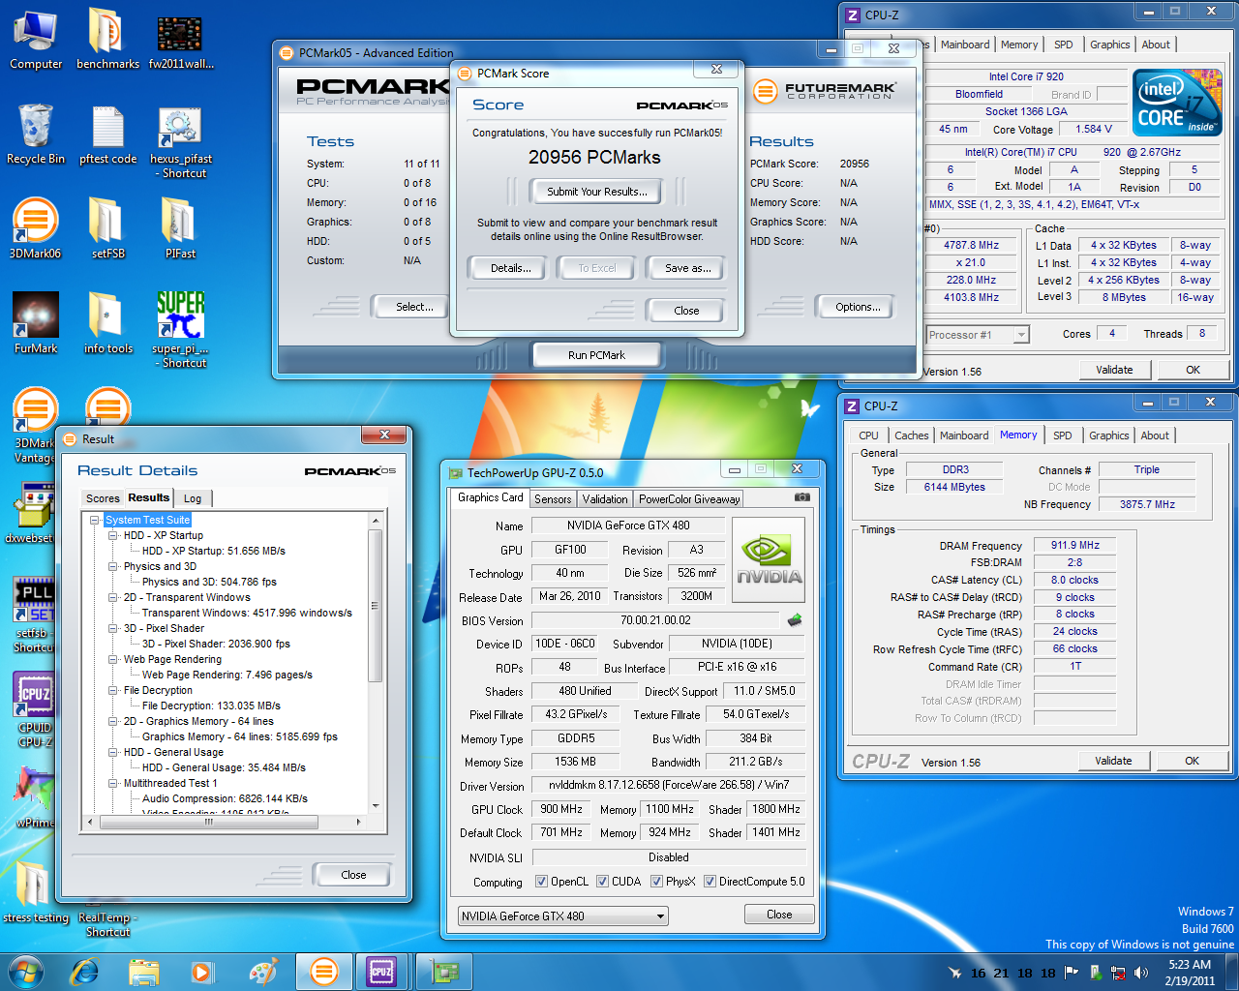Launch the super_pi shortcut icon
The image size is (1239, 991).
pos(180,330)
